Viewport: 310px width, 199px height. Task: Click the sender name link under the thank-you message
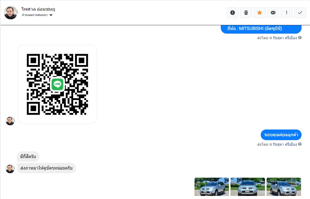click(285, 144)
